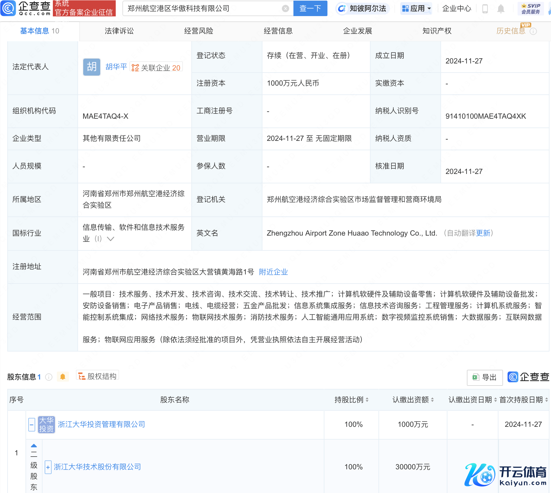Click the 查一下 search button

tap(310, 8)
